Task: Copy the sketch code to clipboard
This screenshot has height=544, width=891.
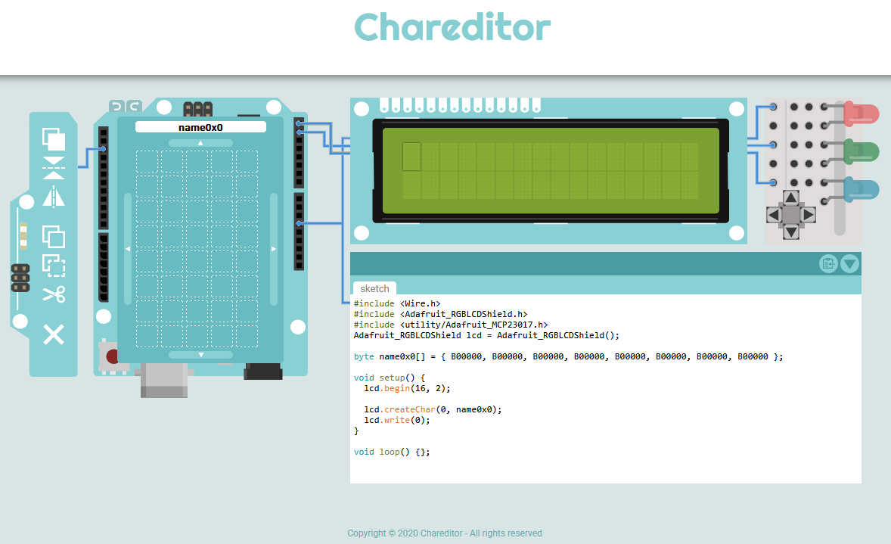Action: click(x=827, y=263)
